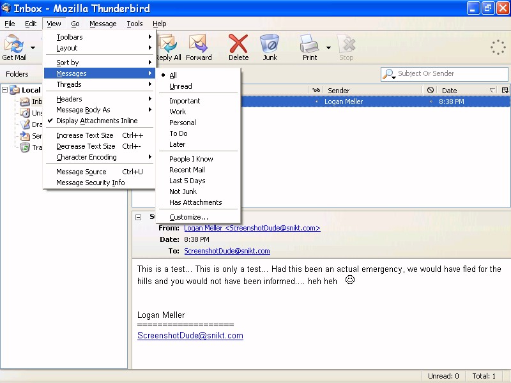Open the Edit menu
This screenshot has height=383, width=511.
pos(31,24)
